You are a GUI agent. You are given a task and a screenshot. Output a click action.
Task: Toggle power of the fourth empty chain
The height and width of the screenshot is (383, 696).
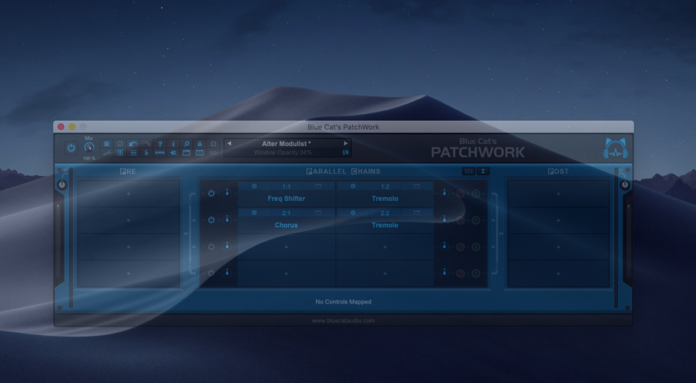(211, 273)
